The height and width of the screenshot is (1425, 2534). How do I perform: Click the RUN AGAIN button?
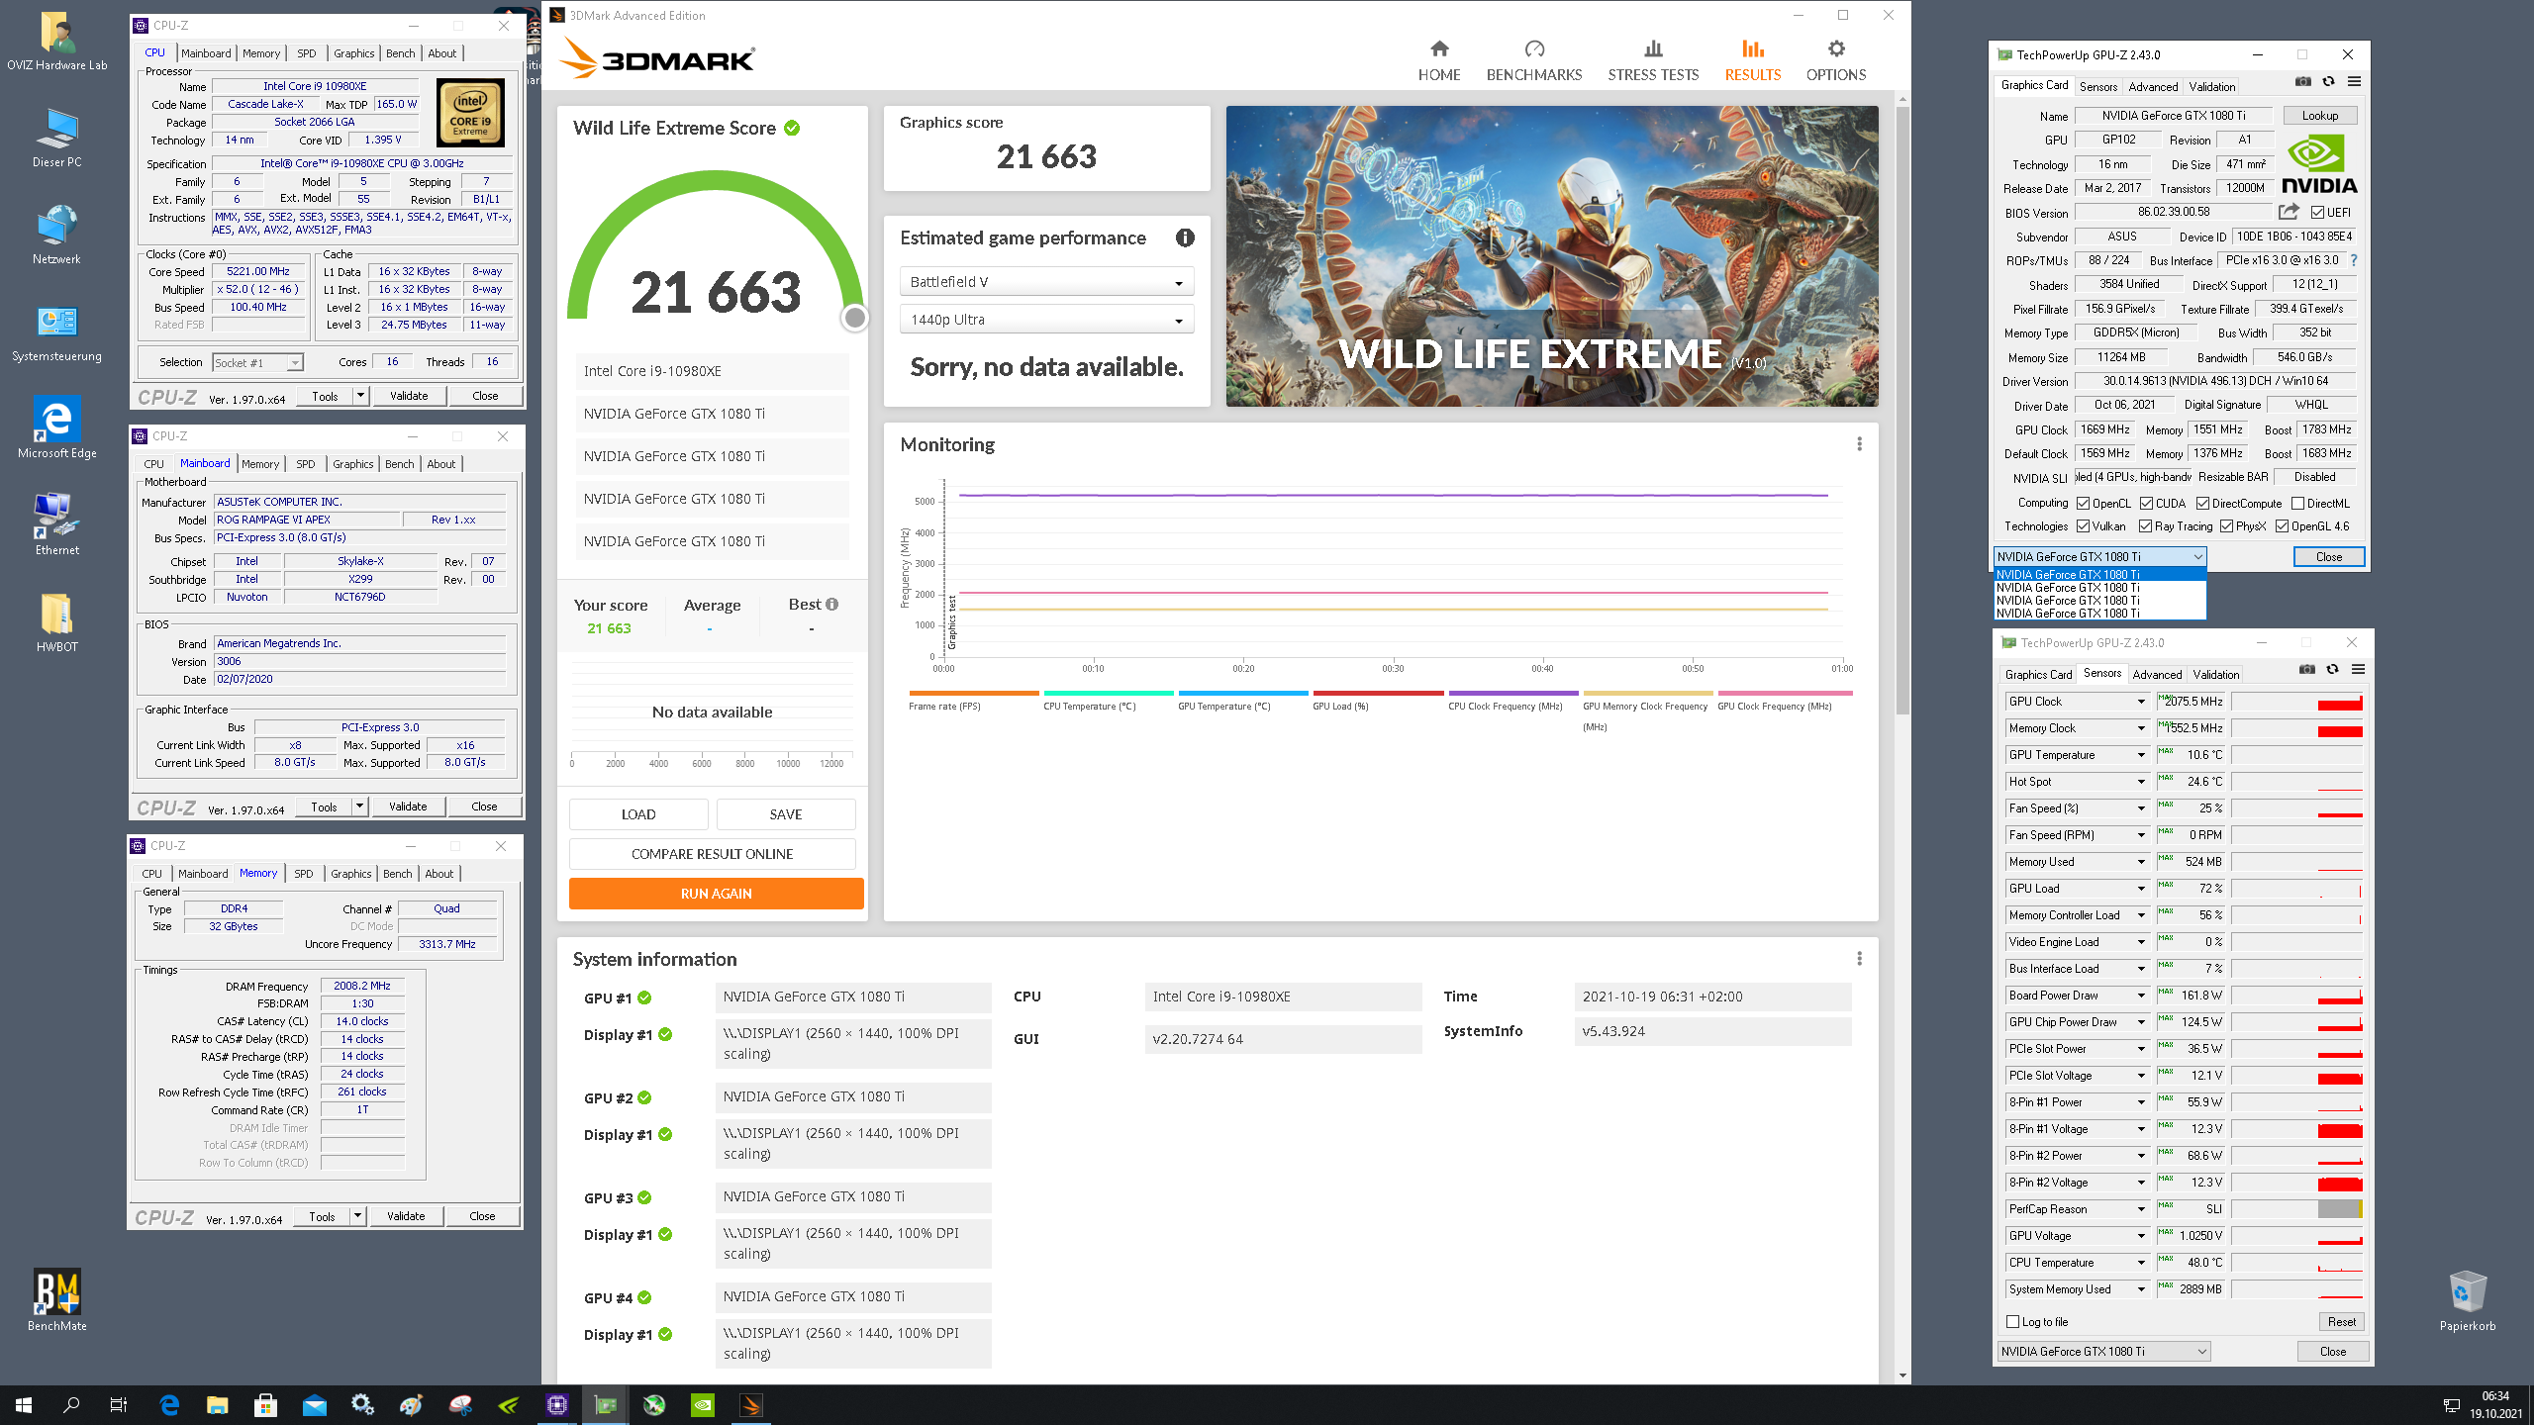tap(716, 894)
